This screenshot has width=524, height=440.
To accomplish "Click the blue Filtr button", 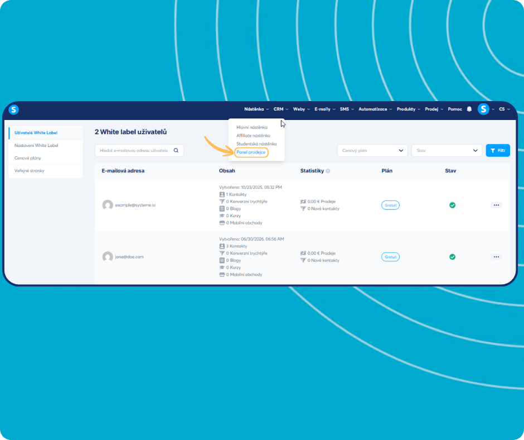I will click(498, 151).
